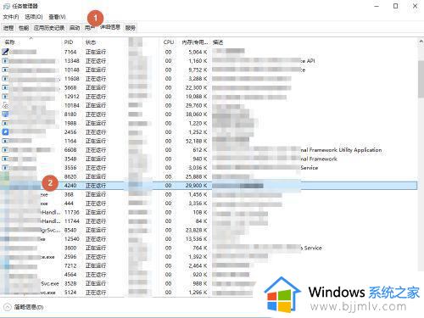Image resolution: width=424 pixels, height=318 pixels.
Task: Click PID 8540 cell
Action: 70,230
